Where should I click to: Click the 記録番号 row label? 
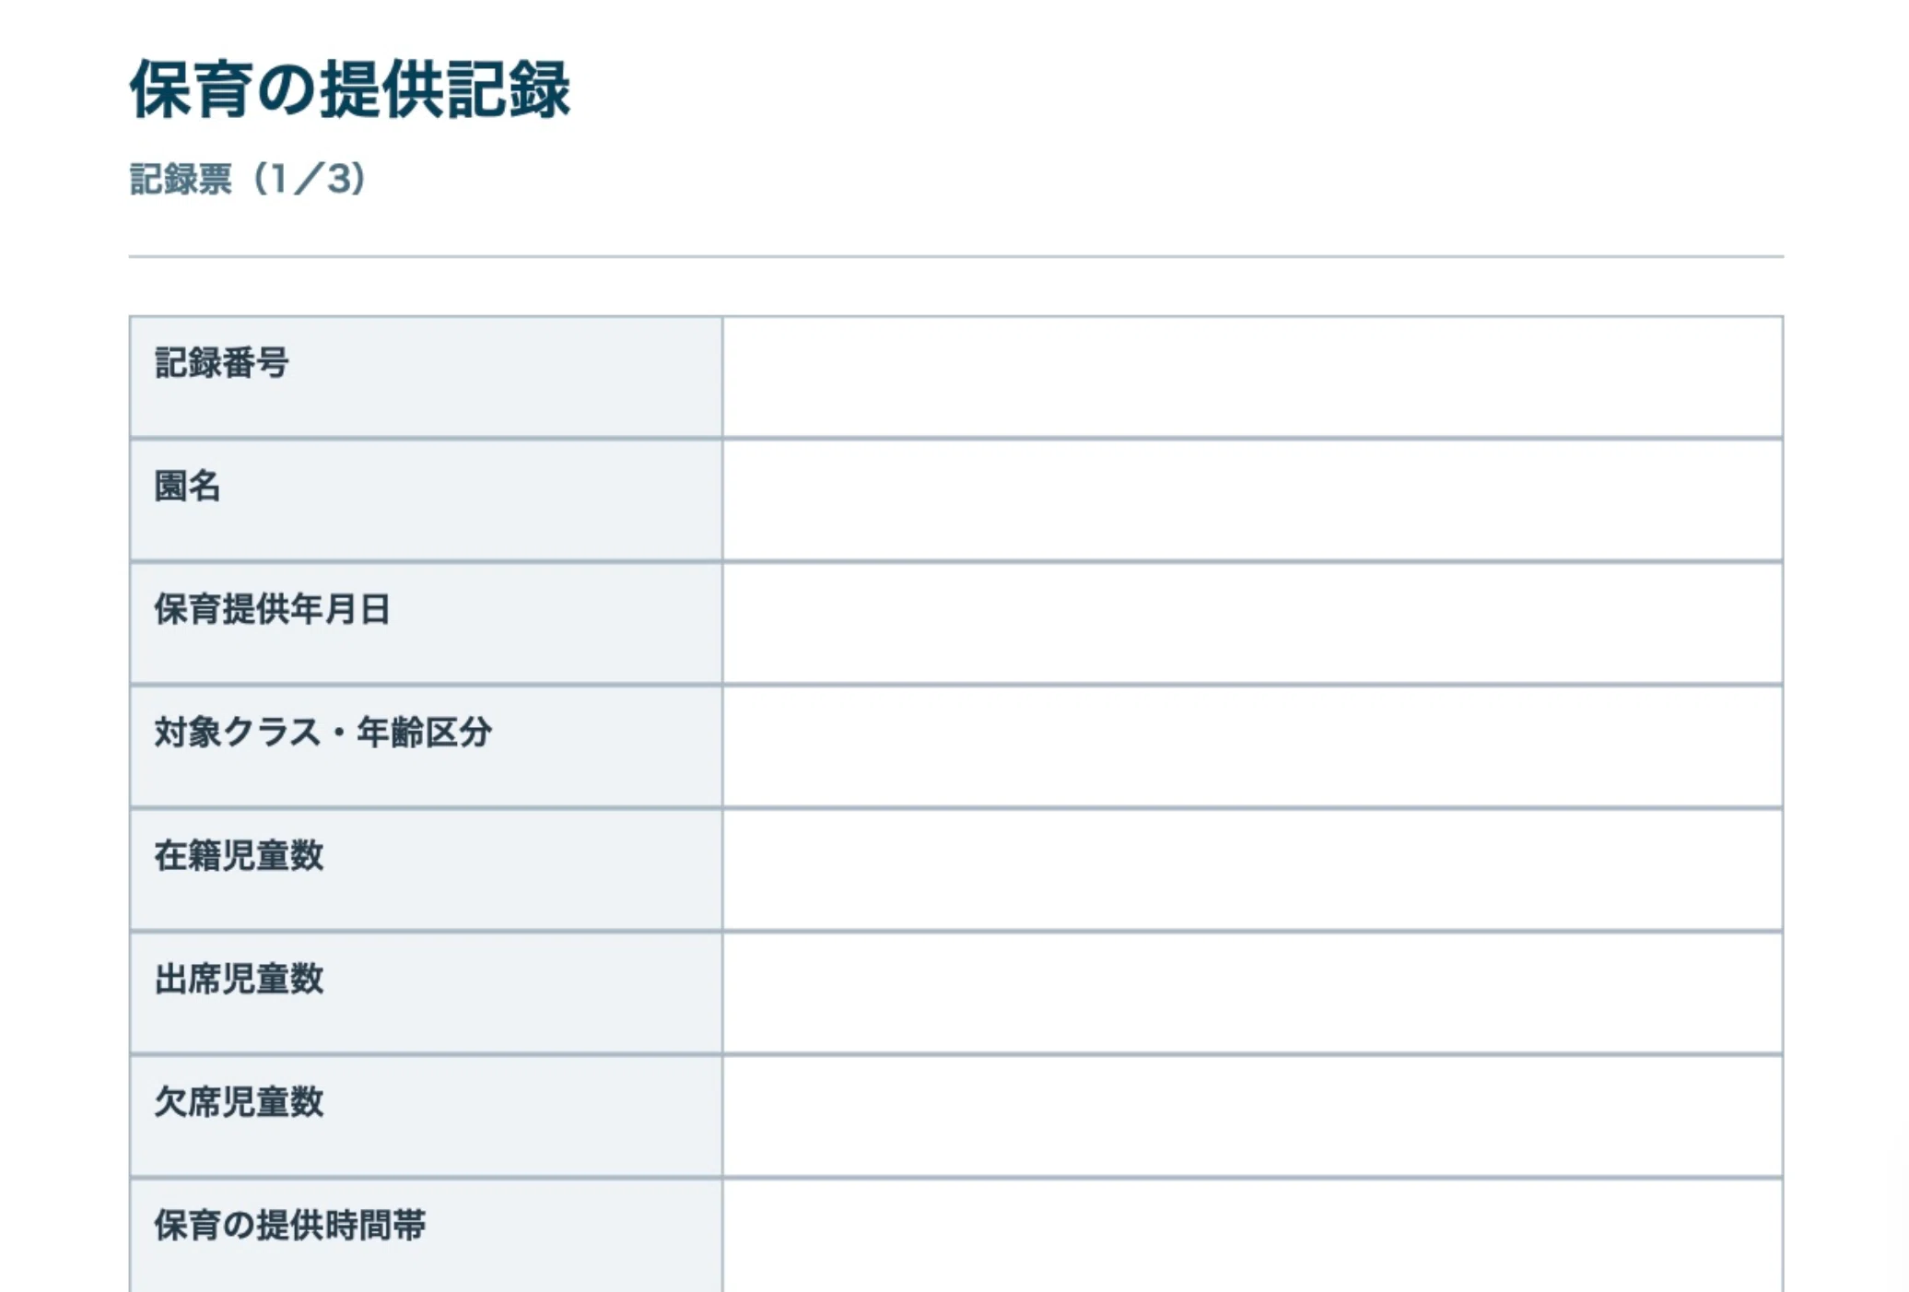tap(222, 363)
